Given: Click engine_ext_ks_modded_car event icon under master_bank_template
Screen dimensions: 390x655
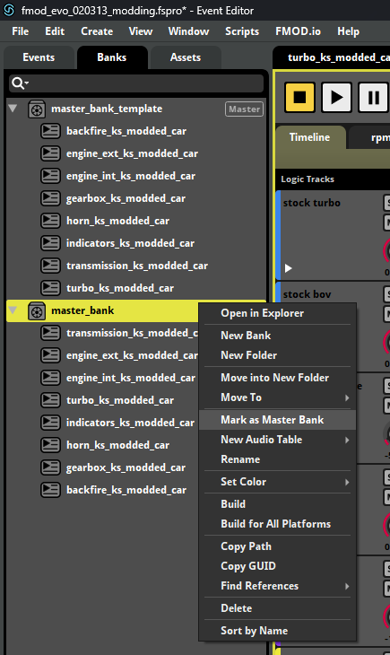Looking at the screenshot, I should coord(50,153).
